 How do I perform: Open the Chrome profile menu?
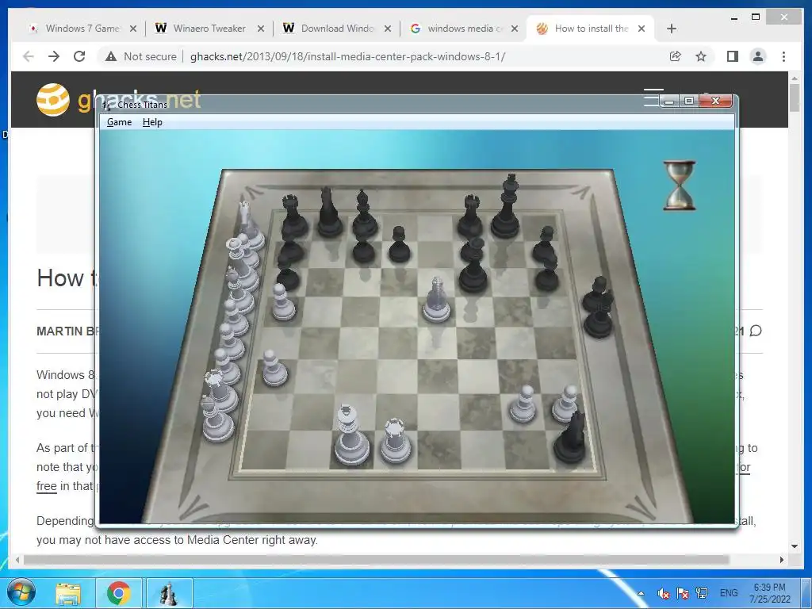coord(758,56)
